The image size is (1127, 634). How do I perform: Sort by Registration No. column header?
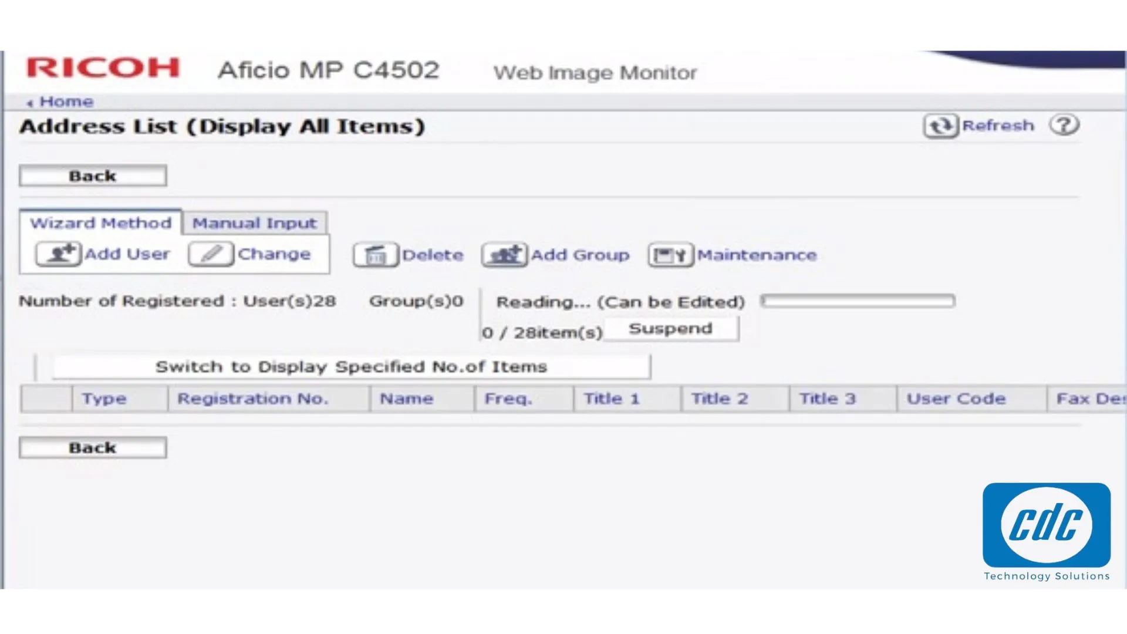pyautogui.click(x=252, y=399)
